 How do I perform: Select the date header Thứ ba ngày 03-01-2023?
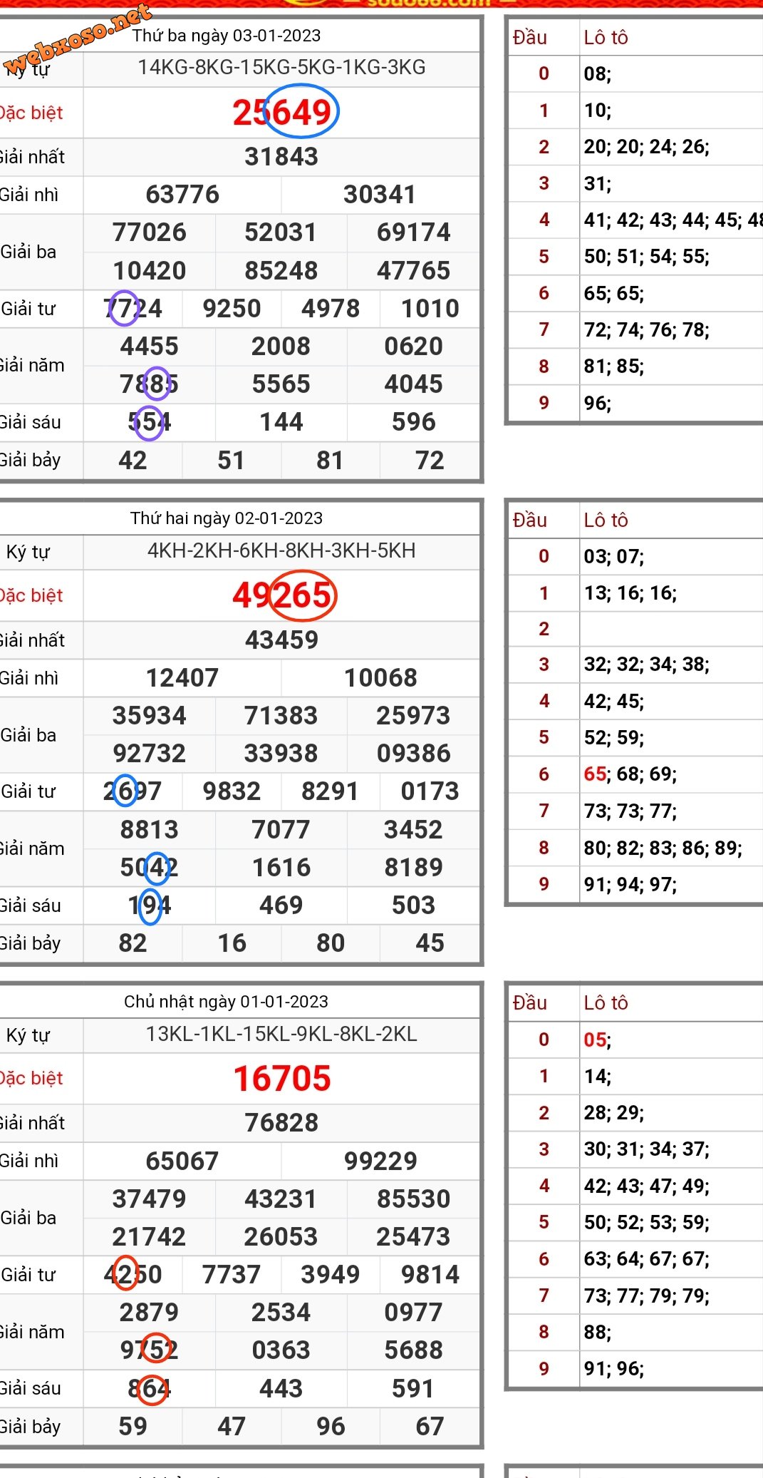click(x=227, y=36)
